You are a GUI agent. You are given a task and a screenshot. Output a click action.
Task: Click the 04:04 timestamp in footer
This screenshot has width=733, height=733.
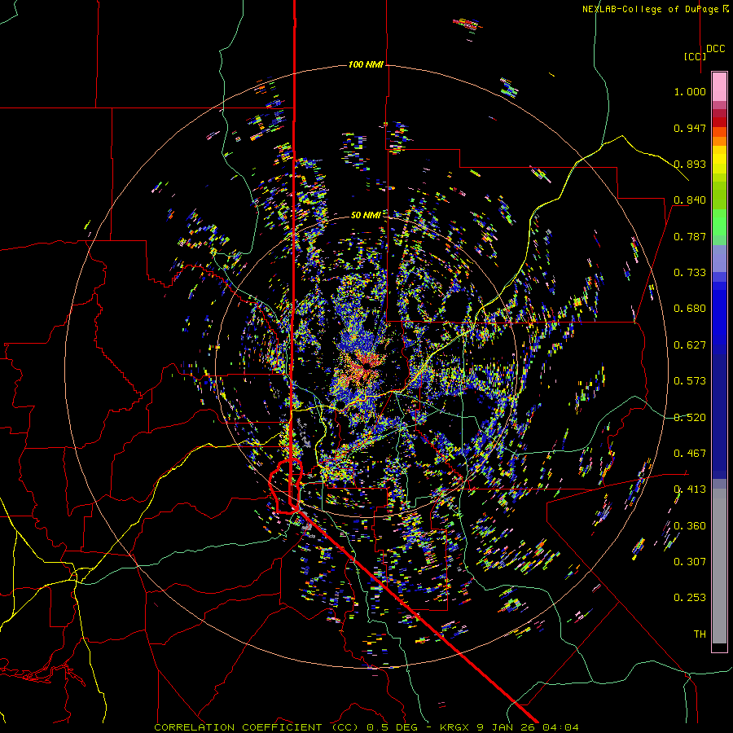pyautogui.click(x=563, y=727)
